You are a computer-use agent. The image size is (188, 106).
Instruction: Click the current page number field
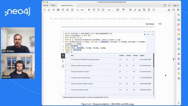coord(78,10)
